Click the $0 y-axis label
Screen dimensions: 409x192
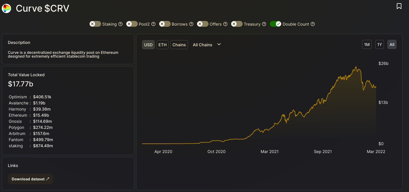click(381, 144)
